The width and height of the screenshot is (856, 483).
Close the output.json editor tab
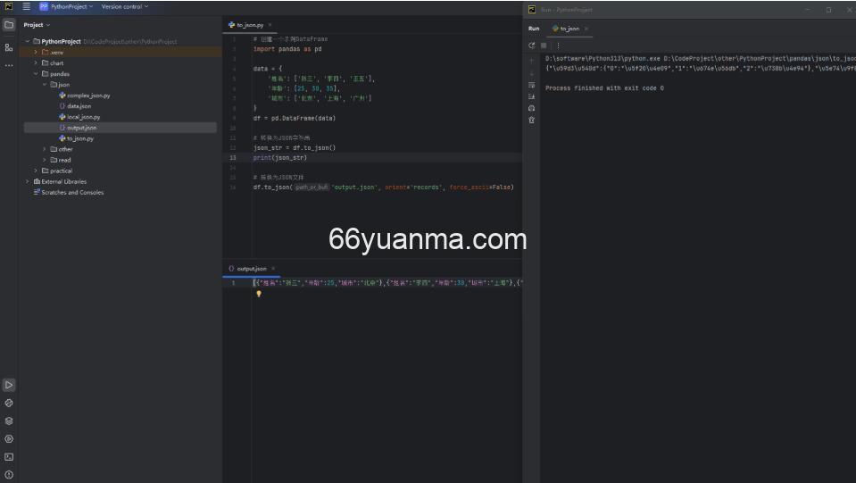[273, 269]
